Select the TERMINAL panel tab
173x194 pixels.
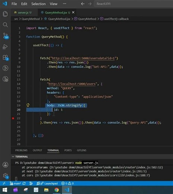pyautogui.click(x=53, y=150)
